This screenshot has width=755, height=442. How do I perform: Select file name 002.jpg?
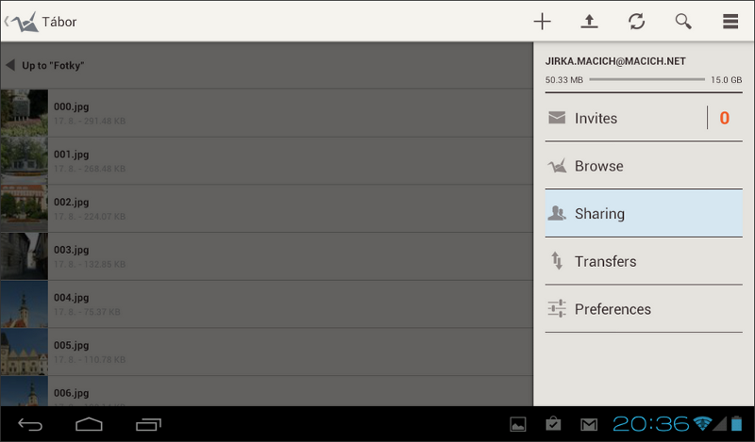point(72,202)
